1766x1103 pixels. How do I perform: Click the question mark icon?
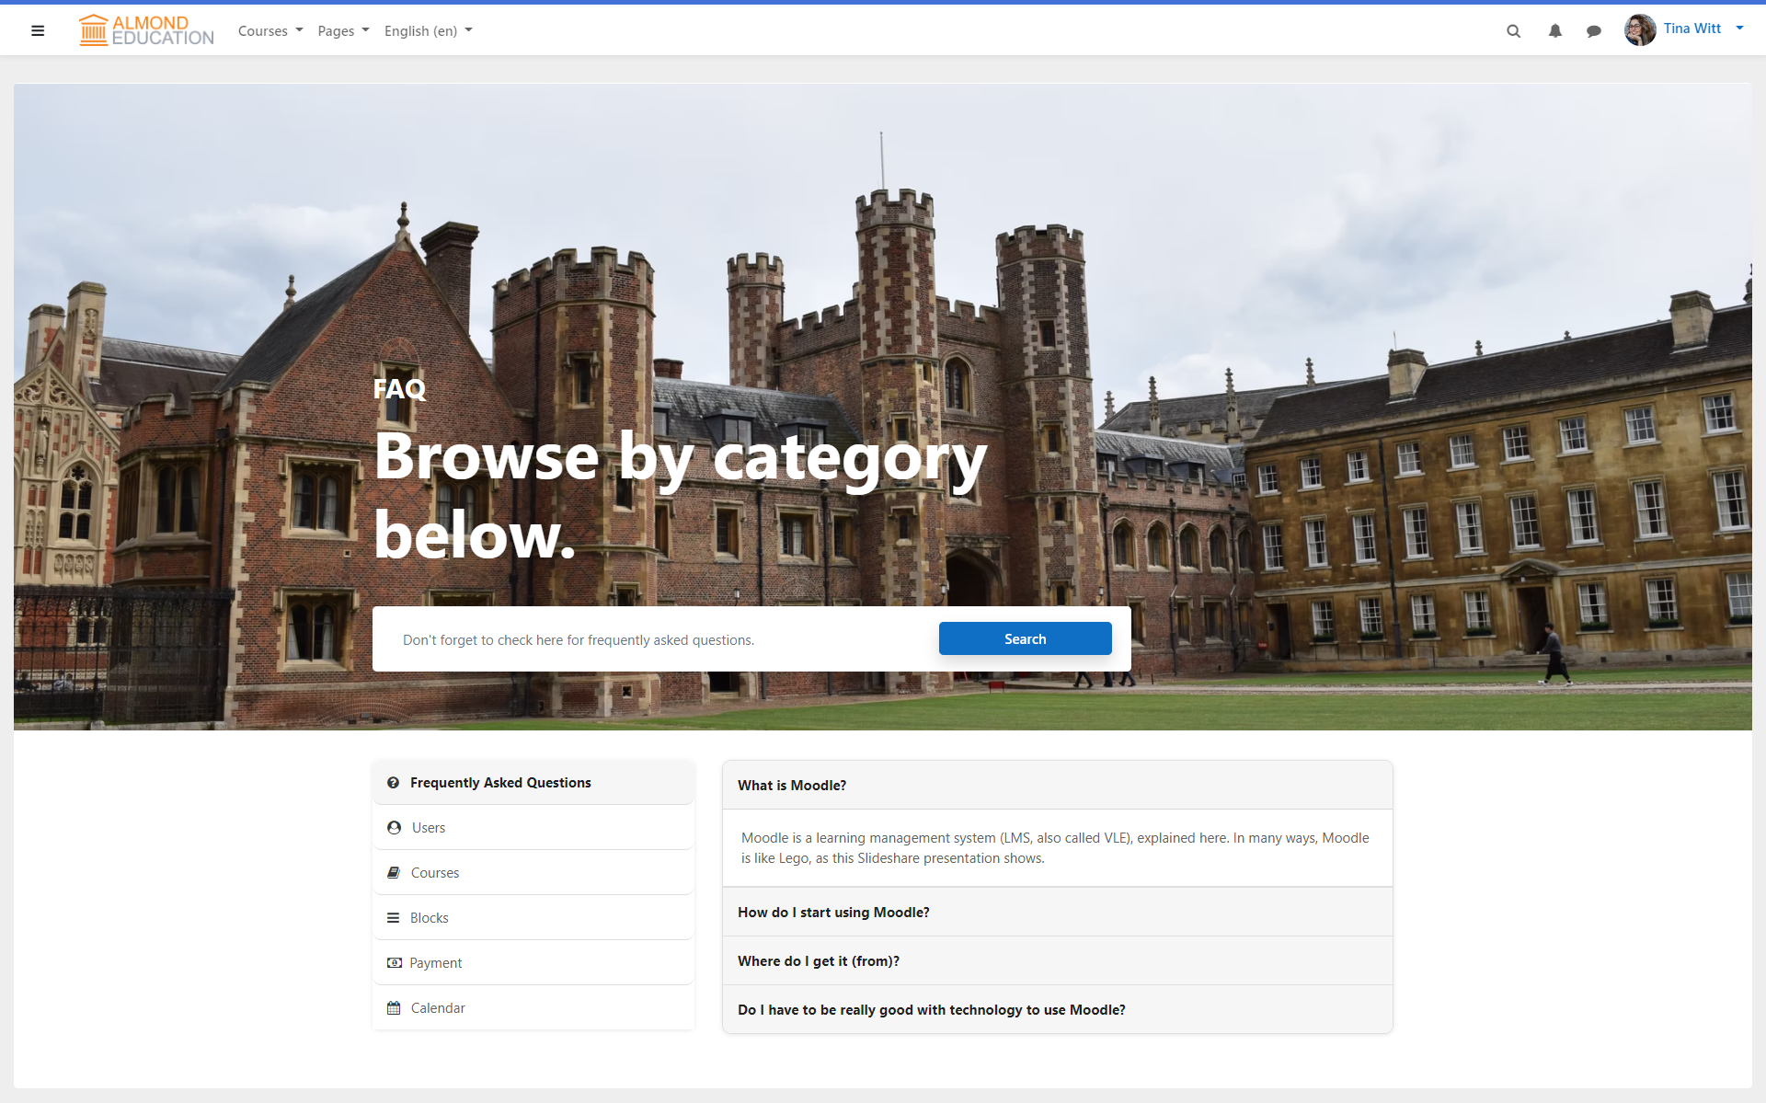(x=393, y=783)
